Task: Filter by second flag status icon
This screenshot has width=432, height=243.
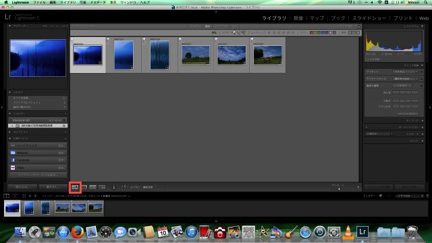Action: pos(238,32)
